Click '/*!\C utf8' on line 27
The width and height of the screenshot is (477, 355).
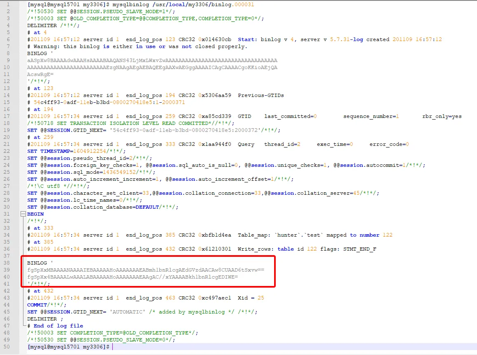44,186
